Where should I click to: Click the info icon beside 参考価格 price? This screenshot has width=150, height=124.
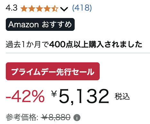click(77, 118)
